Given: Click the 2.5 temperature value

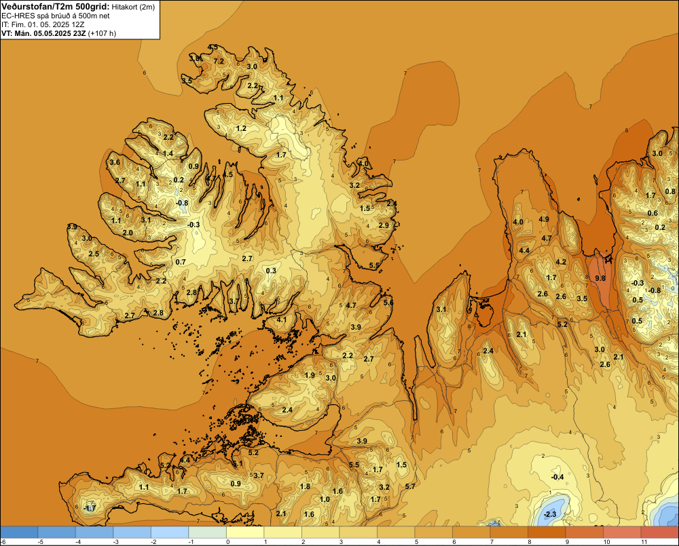Looking at the screenshot, I should pyautogui.click(x=94, y=254).
